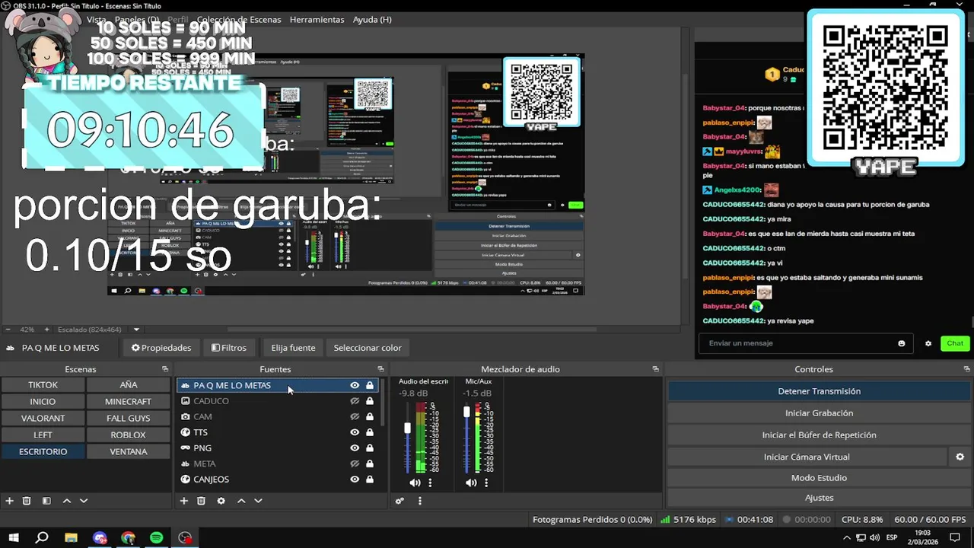Toggle lock on the CANJEOS source
974x548 pixels.
(x=370, y=479)
